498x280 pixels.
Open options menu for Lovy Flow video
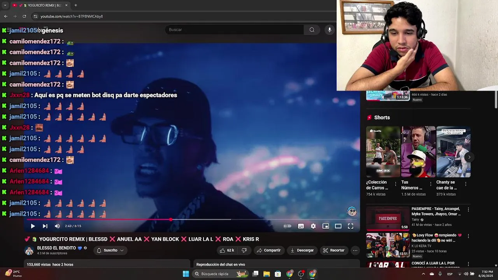(468, 236)
